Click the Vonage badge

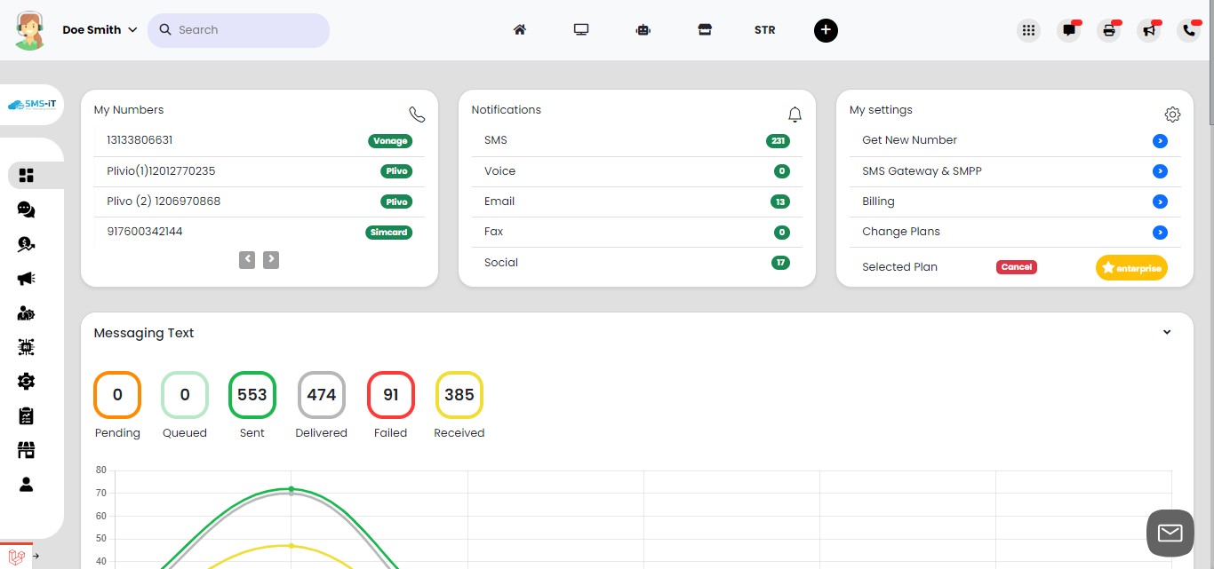[390, 141]
